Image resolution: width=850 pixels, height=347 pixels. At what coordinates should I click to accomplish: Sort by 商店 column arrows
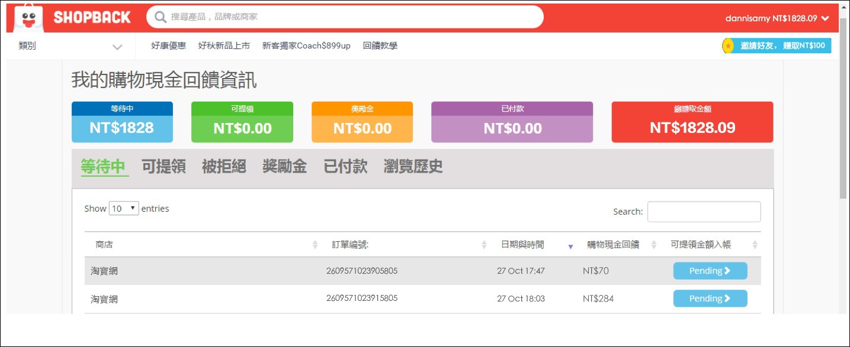[x=315, y=245]
